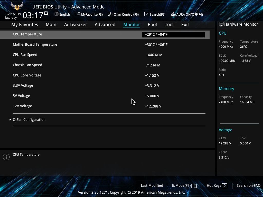Click Search on FAQ link

248,185
